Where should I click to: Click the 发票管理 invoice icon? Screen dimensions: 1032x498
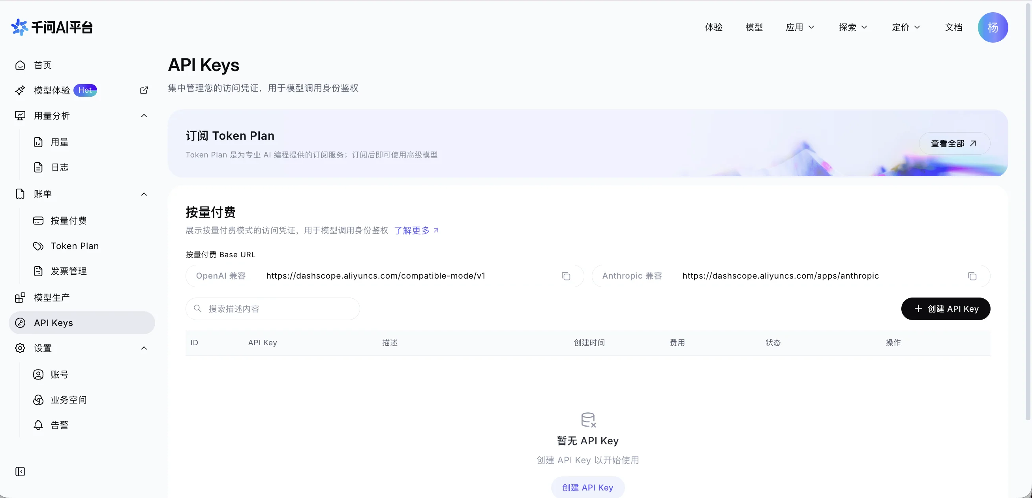point(38,271)
